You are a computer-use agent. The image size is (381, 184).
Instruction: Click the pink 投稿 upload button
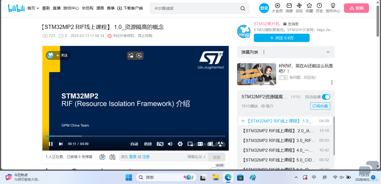point(356,8)
